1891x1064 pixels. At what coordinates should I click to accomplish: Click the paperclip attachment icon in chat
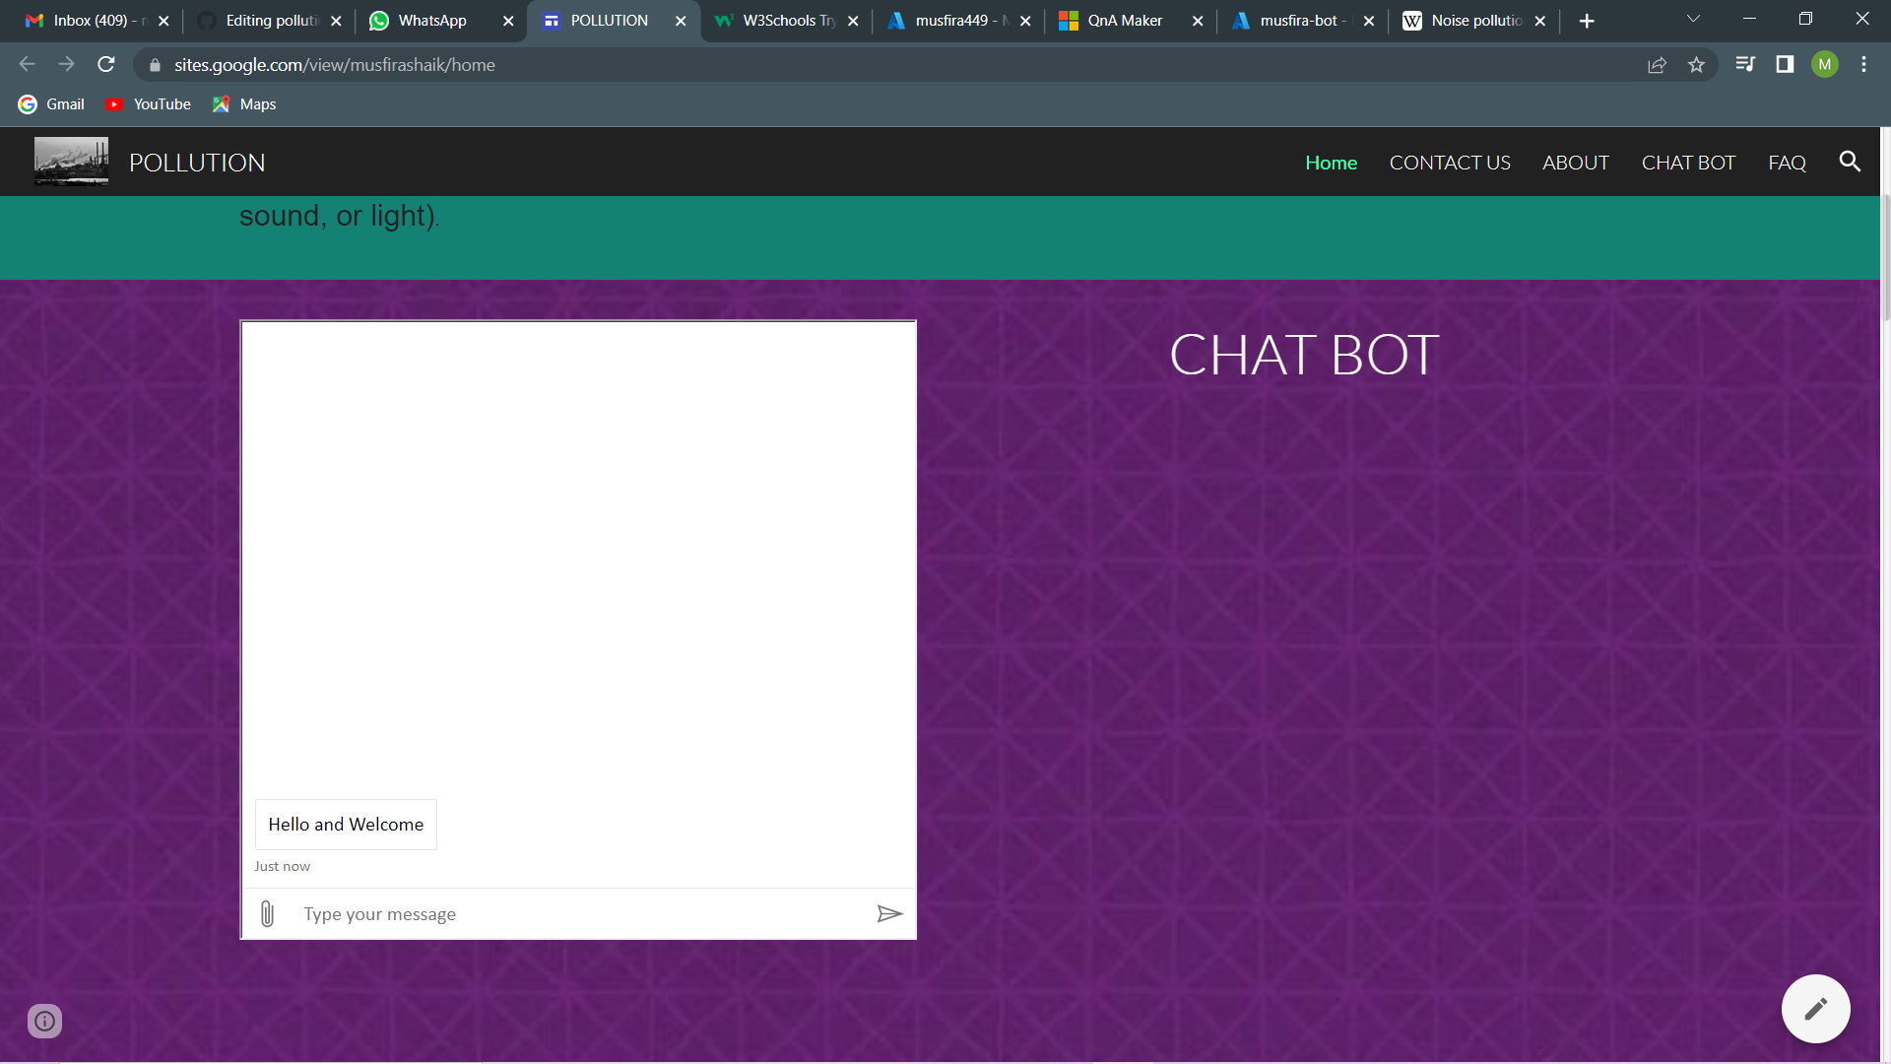pos(266,913)
